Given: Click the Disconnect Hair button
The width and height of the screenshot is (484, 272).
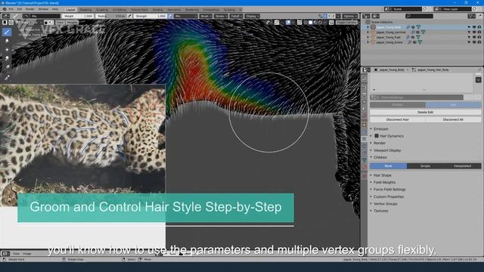Looking at the screenshot, I should tap(397, 119).
